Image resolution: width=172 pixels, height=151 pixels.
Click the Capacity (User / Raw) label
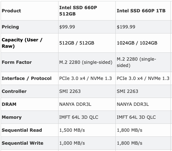click(22, 43)
